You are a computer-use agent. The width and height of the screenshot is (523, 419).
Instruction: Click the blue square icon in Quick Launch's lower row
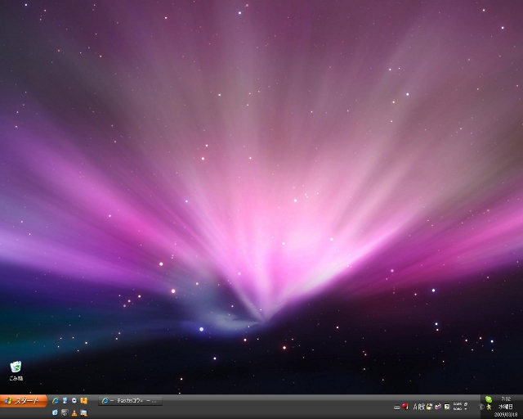tap(55, 412)
